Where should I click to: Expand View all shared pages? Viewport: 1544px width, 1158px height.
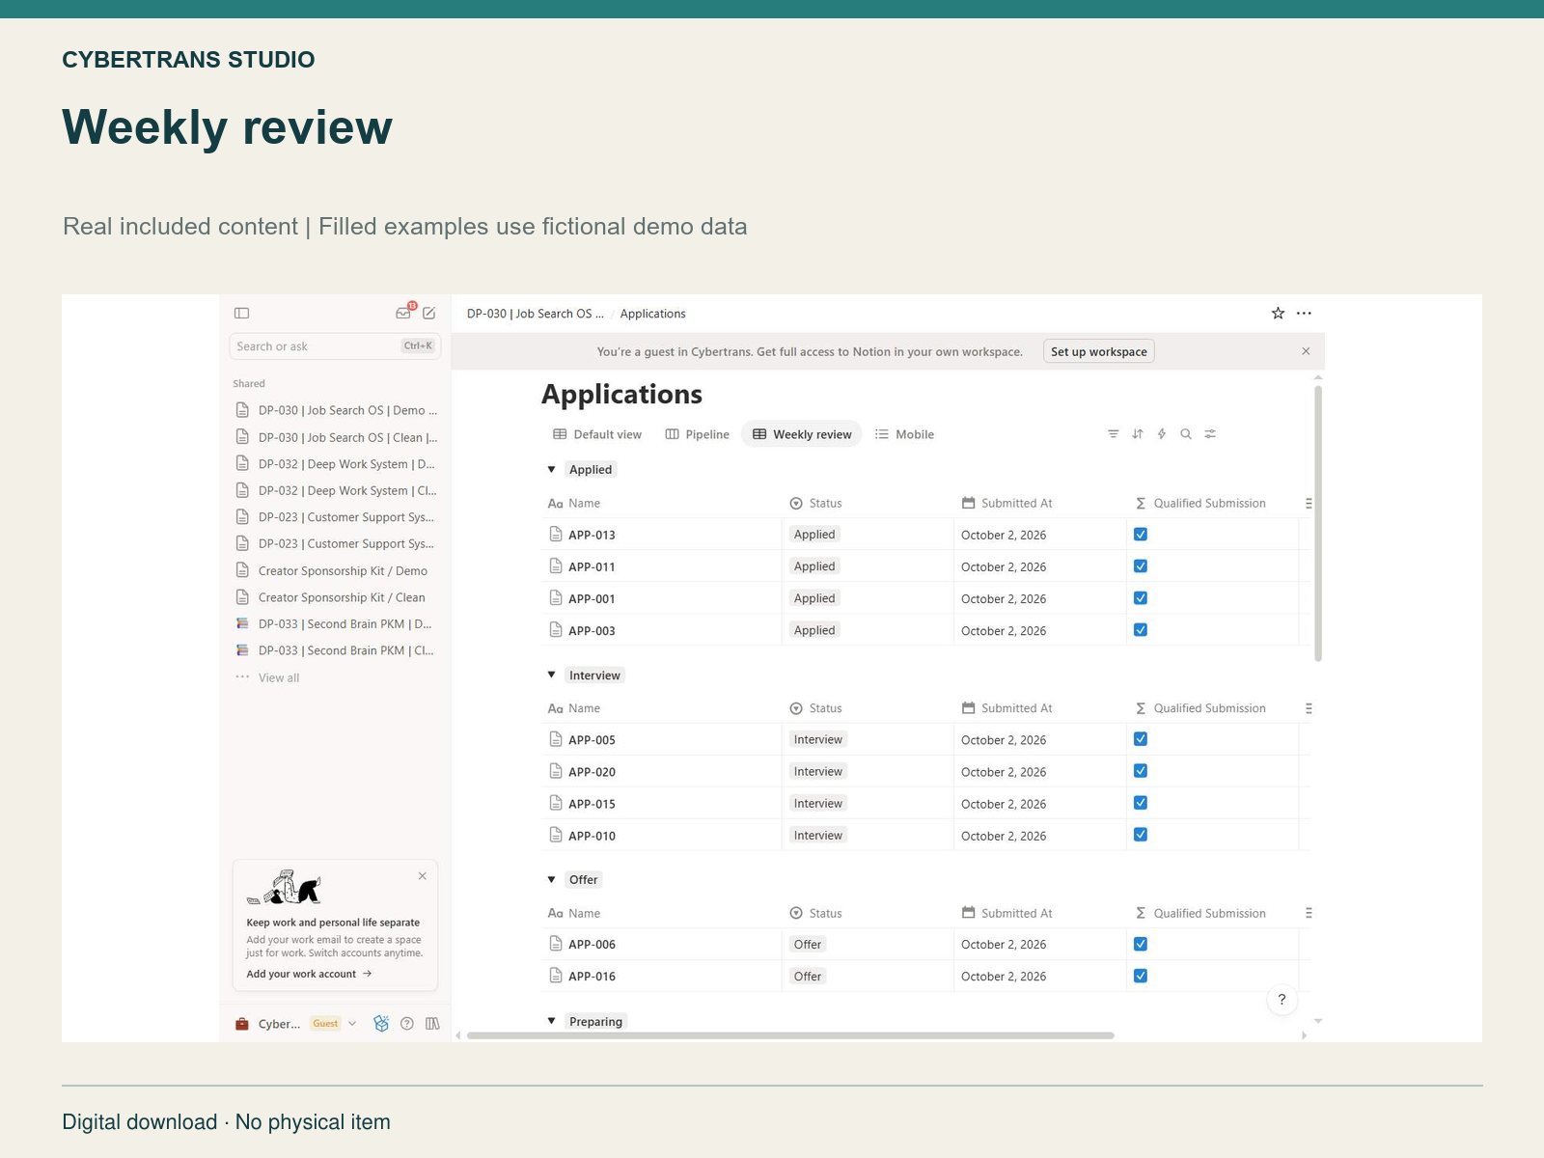pyautogui.click(x=279, y=677)
